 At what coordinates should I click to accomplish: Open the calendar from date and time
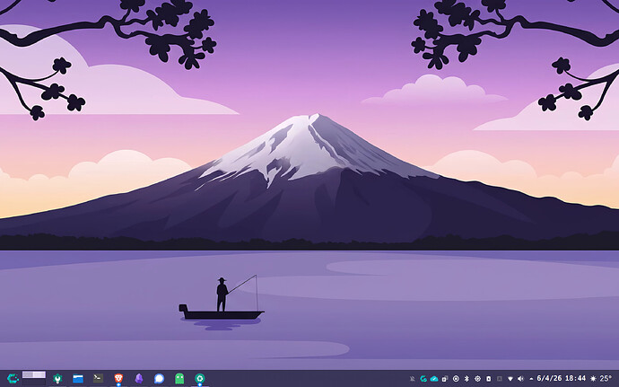coord(561,379)
